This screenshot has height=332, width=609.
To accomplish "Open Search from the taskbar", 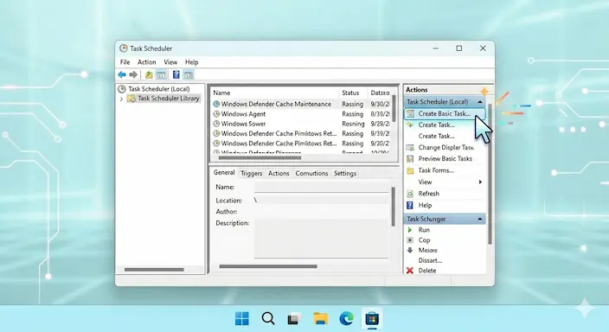I will [268, 318].
